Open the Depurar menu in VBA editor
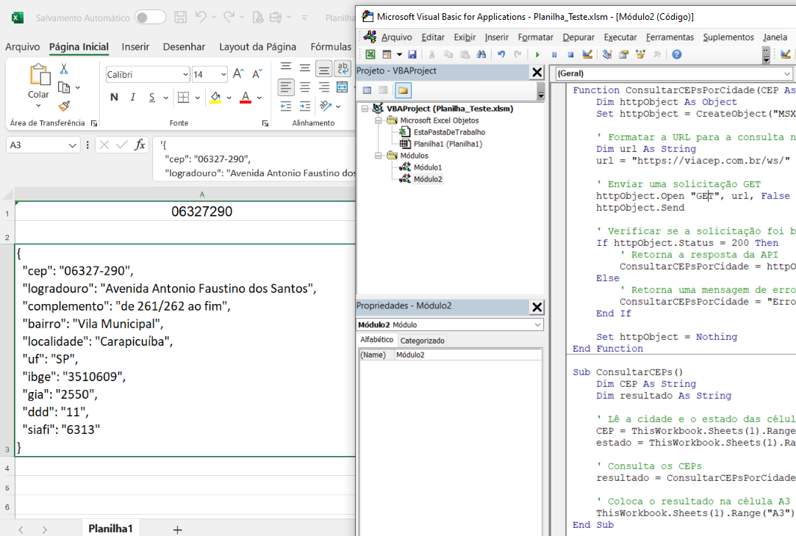The height and width of the screenshot is (536, 796). tap(578, 37)
